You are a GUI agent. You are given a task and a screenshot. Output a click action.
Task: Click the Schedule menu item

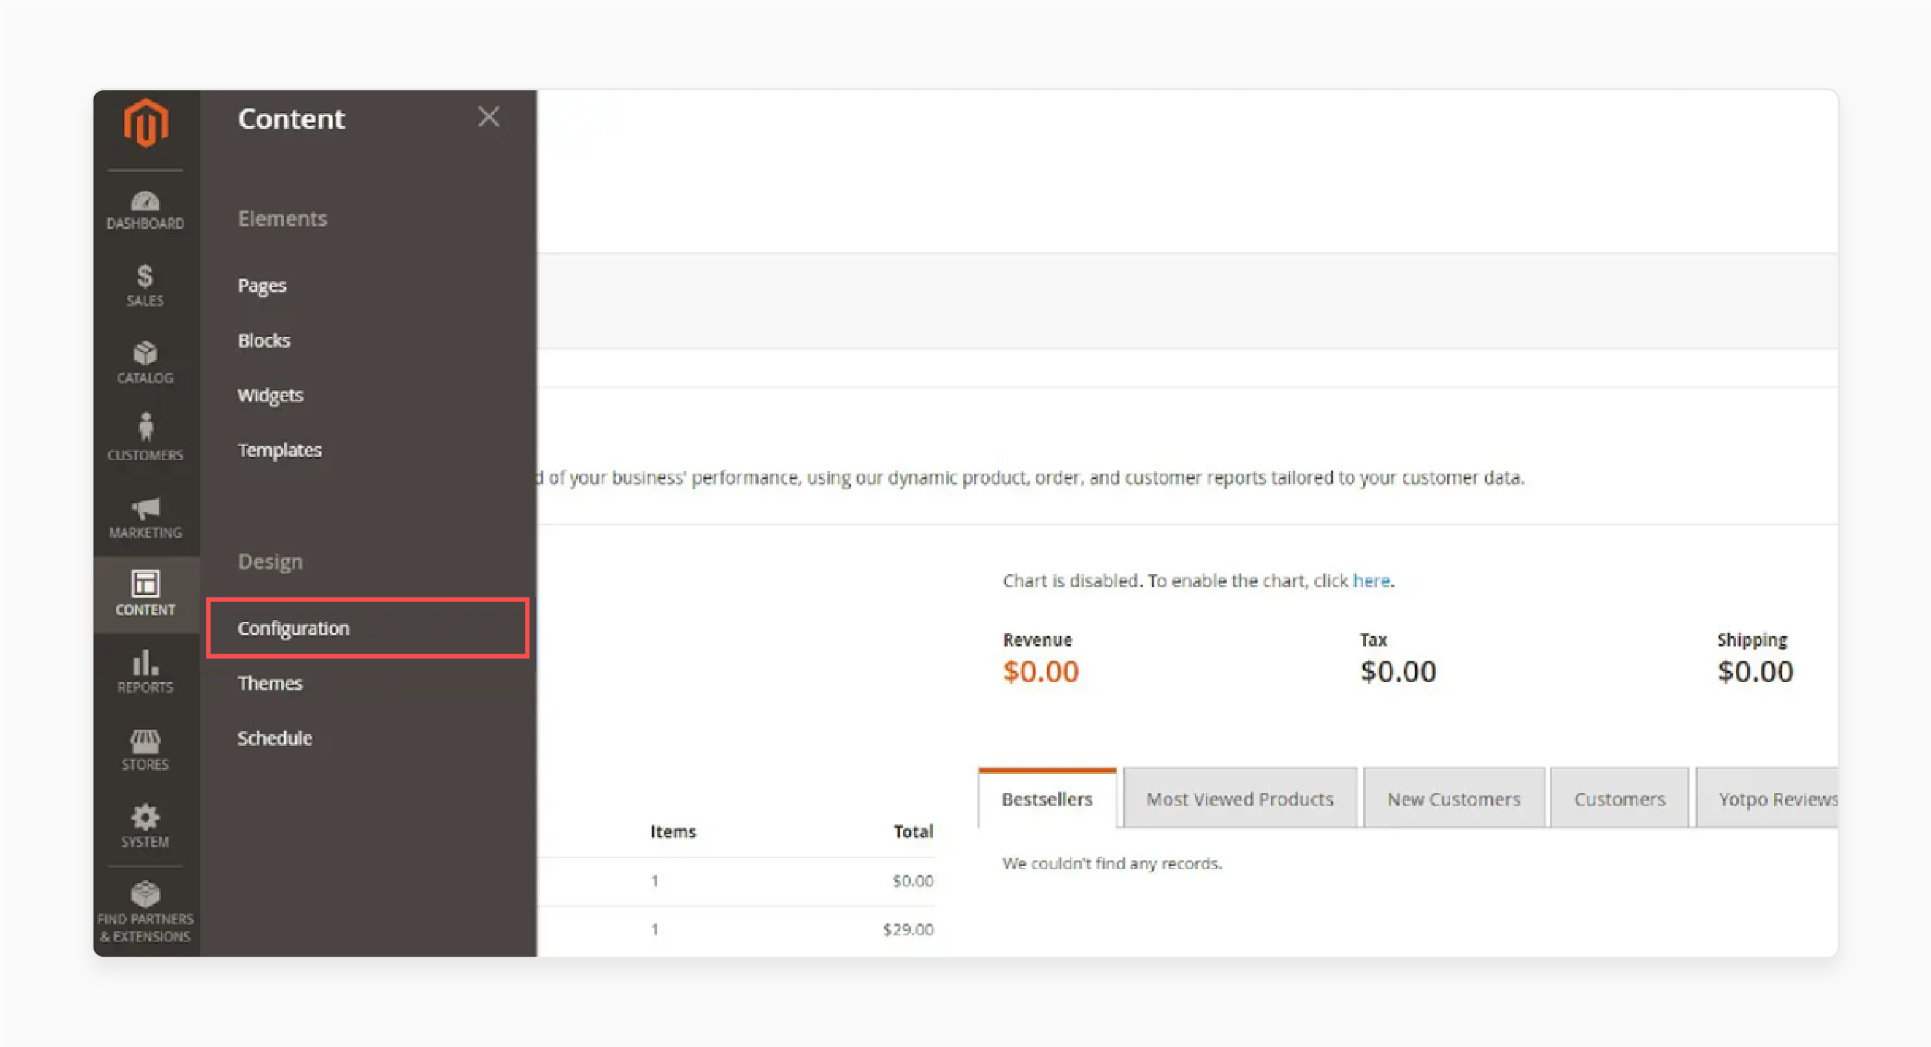[x=275, y=737]
